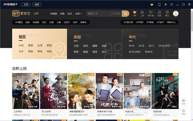Click the gold search magnifier button
The image size is (193, 121).
click(x=125, y=13)
